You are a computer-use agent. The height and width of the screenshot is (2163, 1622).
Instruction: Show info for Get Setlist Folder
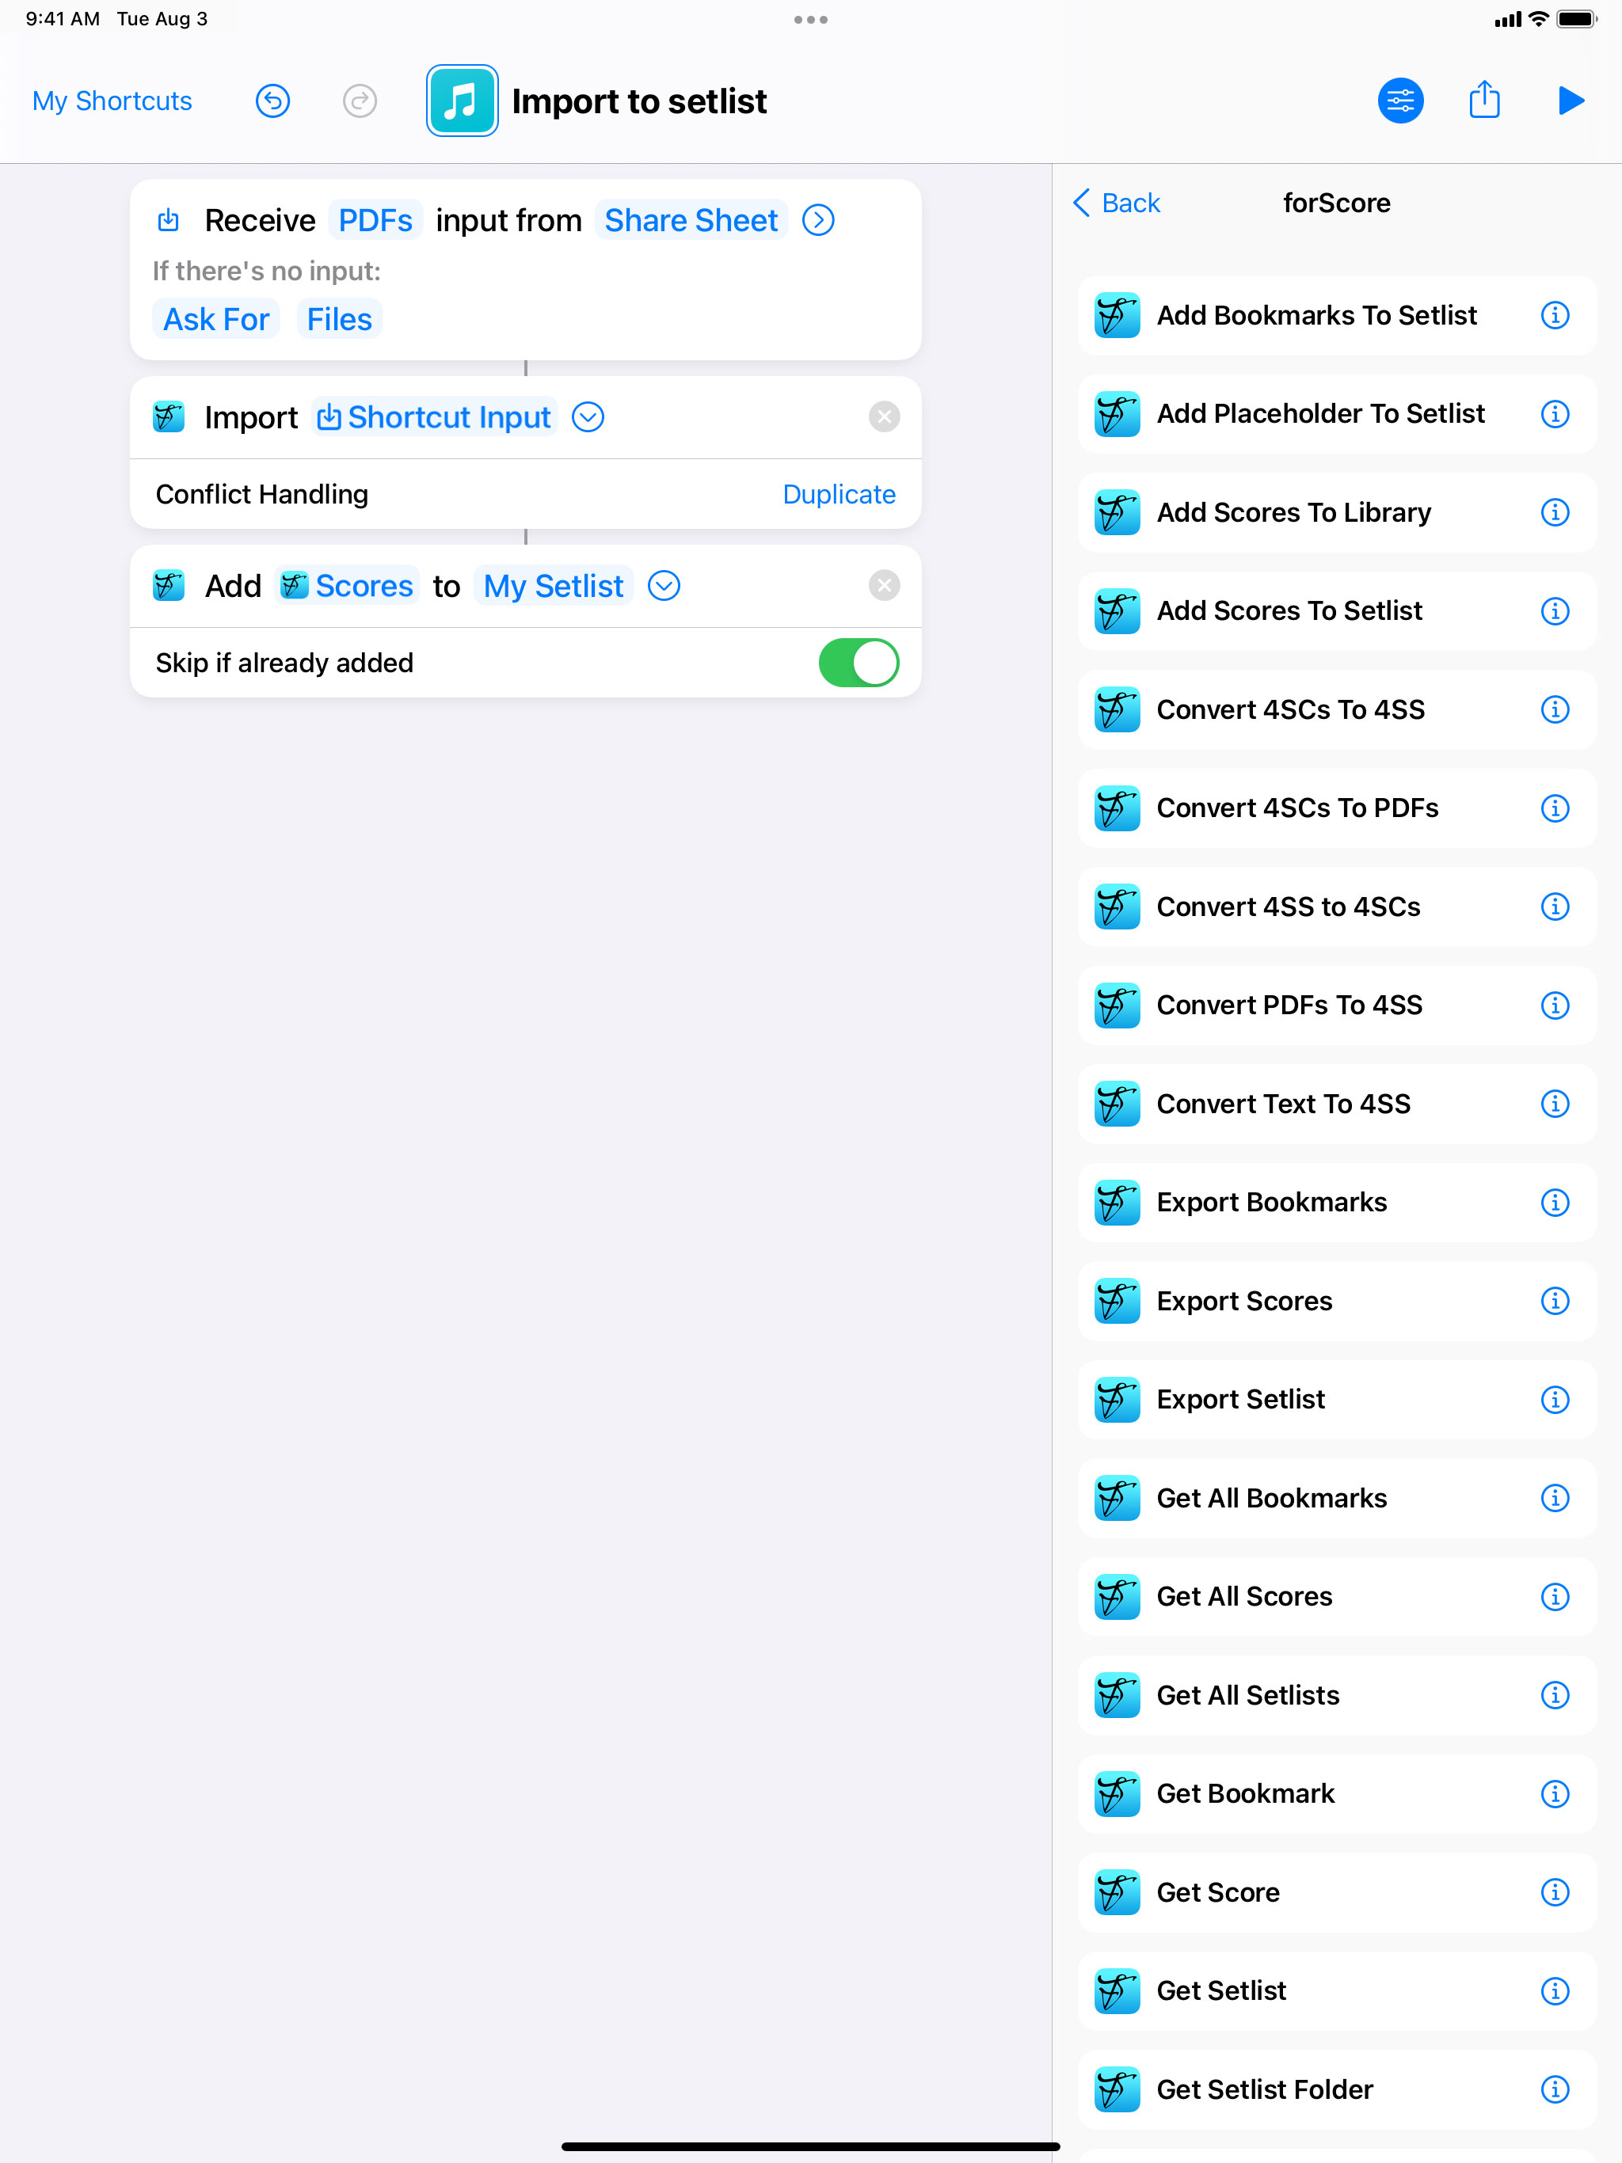tap(1555, 2089)
